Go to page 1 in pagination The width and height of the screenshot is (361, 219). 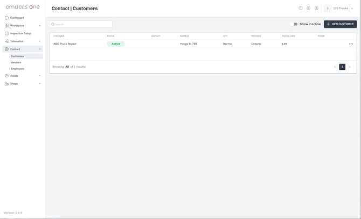(x=342, y=67)
